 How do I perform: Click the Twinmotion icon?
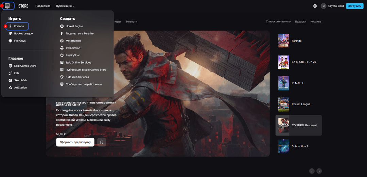click(x=62, y=48)
